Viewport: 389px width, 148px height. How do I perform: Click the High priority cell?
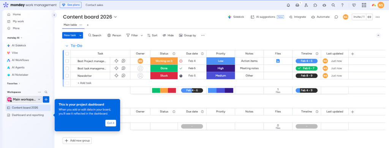221,68
